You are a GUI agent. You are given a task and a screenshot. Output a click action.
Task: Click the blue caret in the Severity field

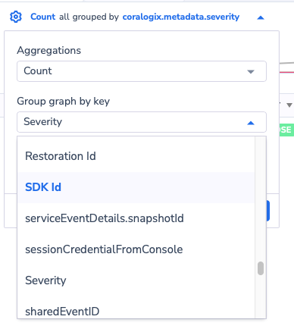click(x=251, y=123)
